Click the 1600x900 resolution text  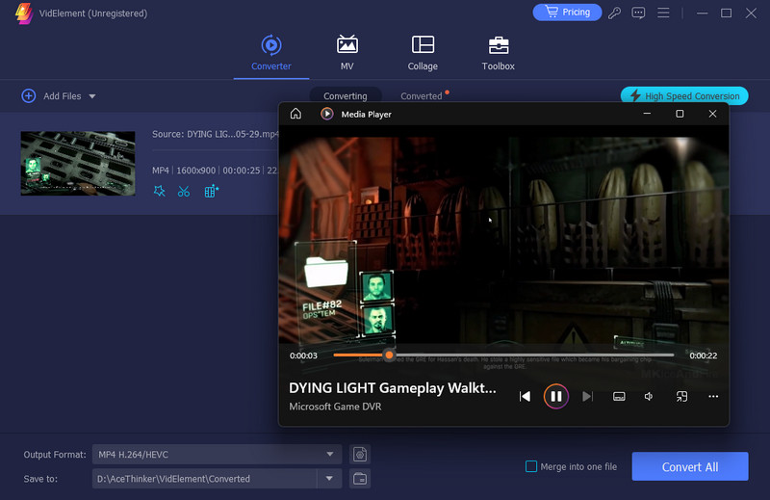(196, 171)
